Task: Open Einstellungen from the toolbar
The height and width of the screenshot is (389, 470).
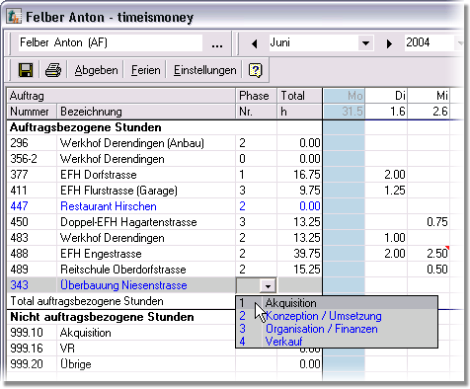Action: point(205,70)
